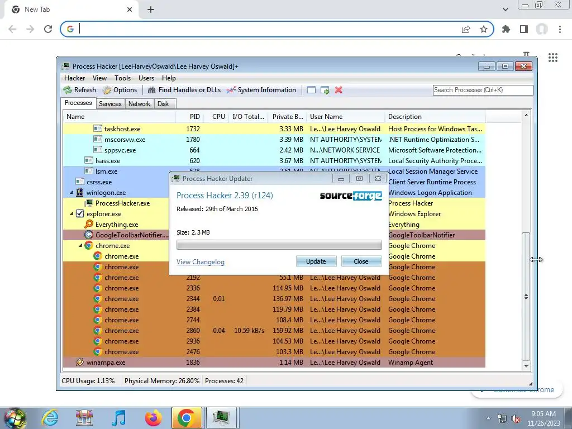Click the find window toolbar icon

[311, 90]
